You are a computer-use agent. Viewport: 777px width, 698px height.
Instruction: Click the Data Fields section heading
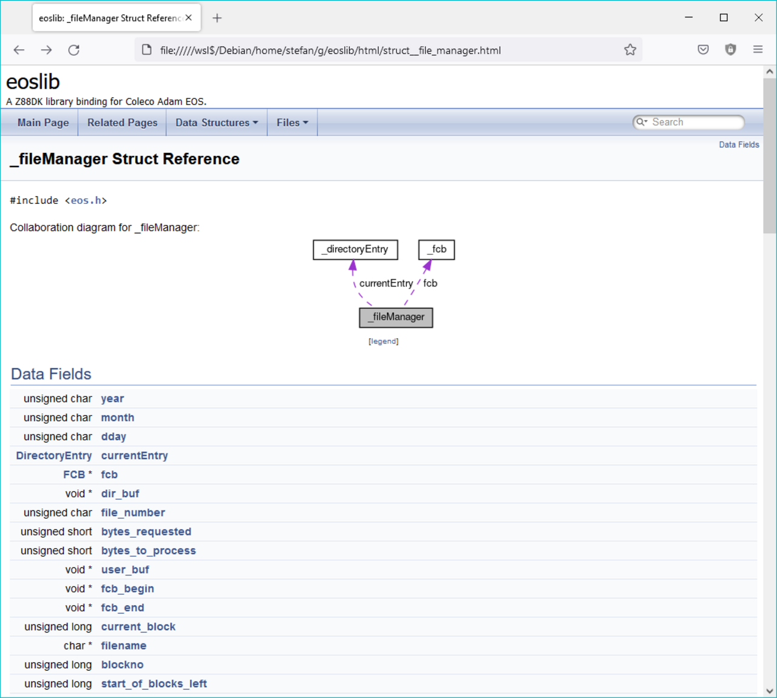tap(51, 374)
